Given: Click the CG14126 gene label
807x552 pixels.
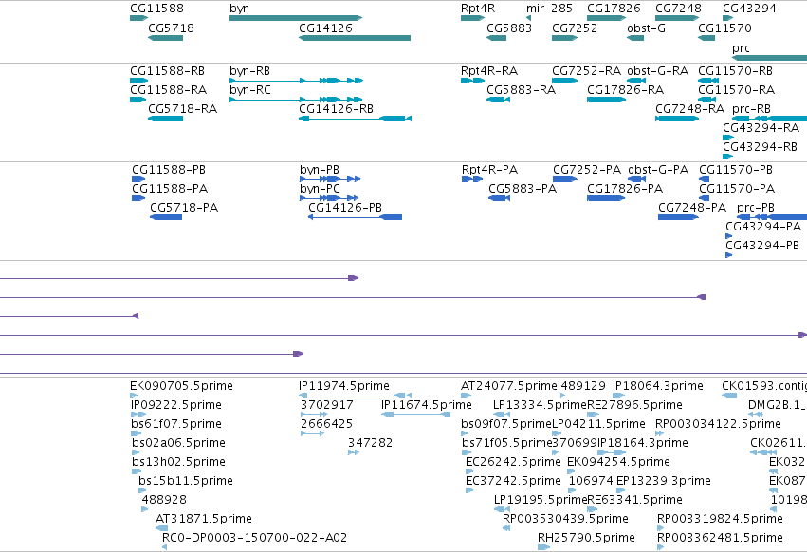Looking at the screenshot, I should [326, 28].
